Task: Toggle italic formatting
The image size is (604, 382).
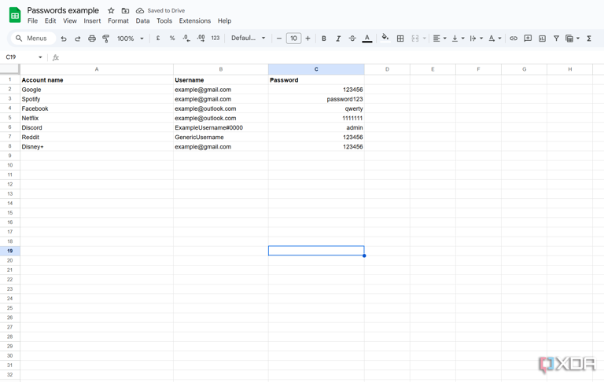Action: click(x=338, y=39)
